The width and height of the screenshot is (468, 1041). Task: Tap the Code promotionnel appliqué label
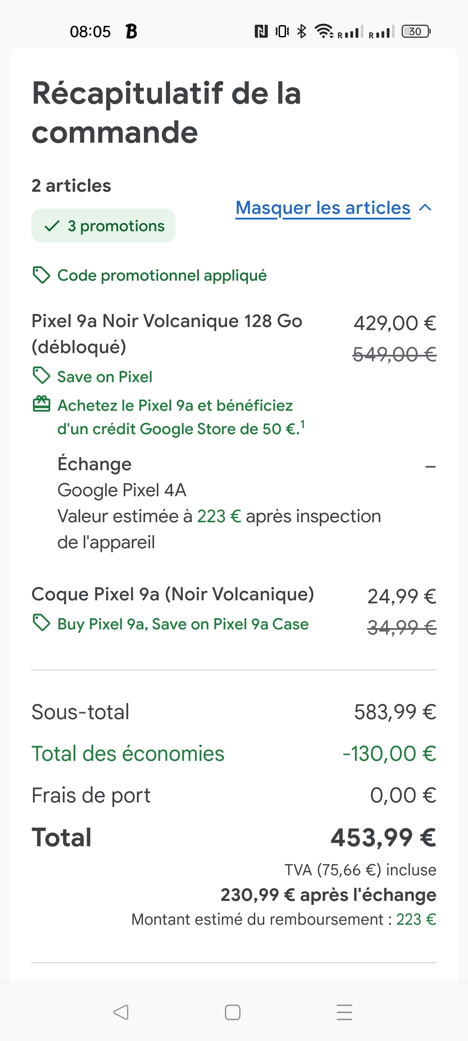tap(162, 275)
